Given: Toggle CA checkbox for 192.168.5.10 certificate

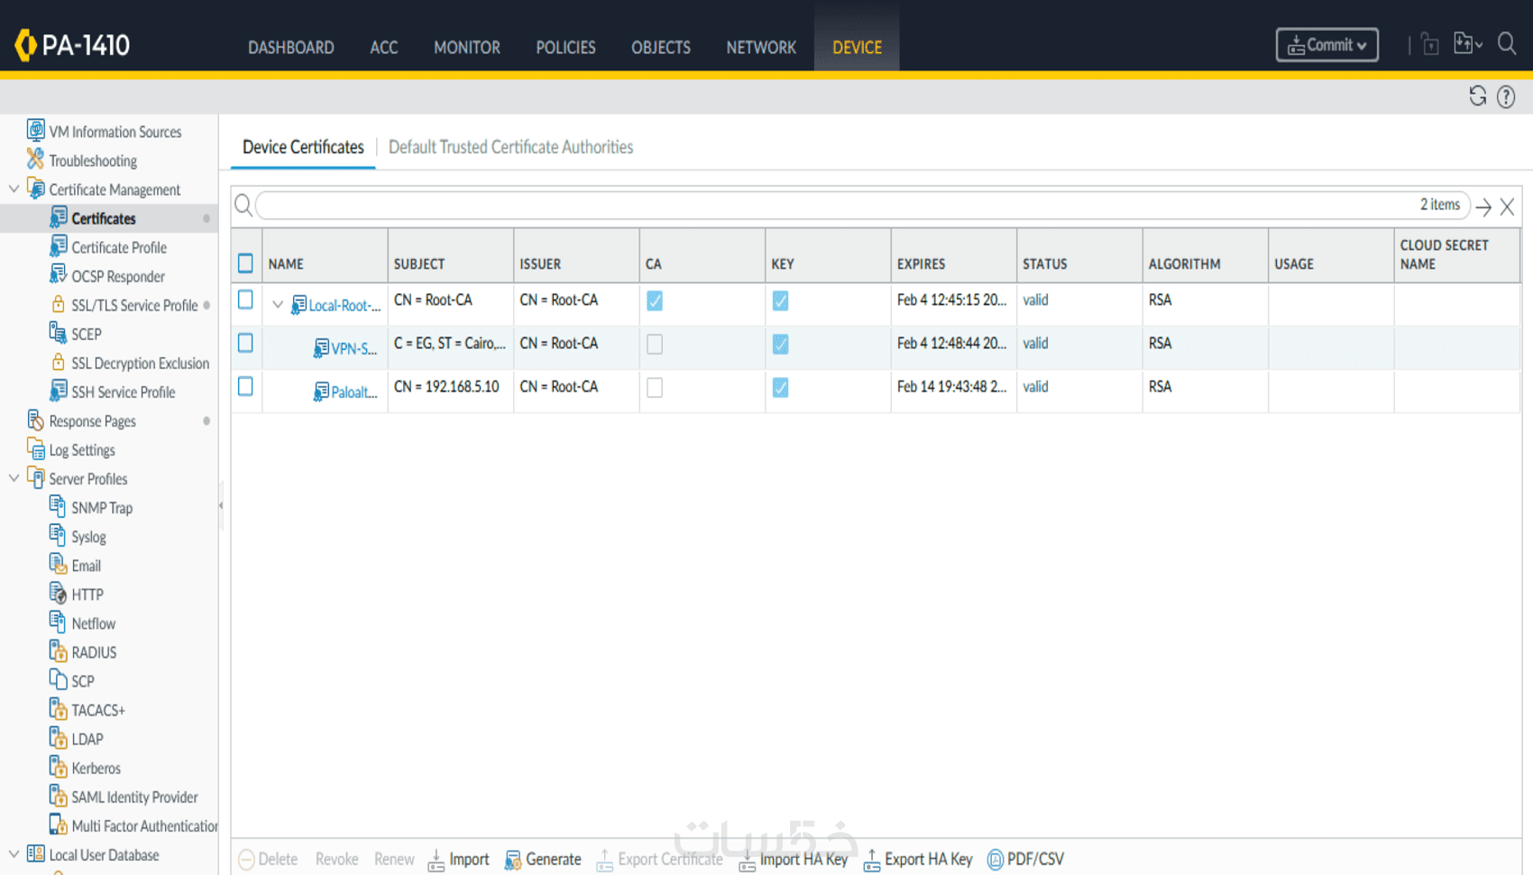Looking at the screenshot, I should [655, 387].
